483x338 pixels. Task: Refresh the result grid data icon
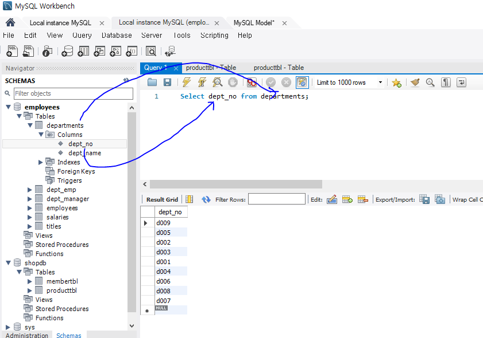tap(206, 200)
